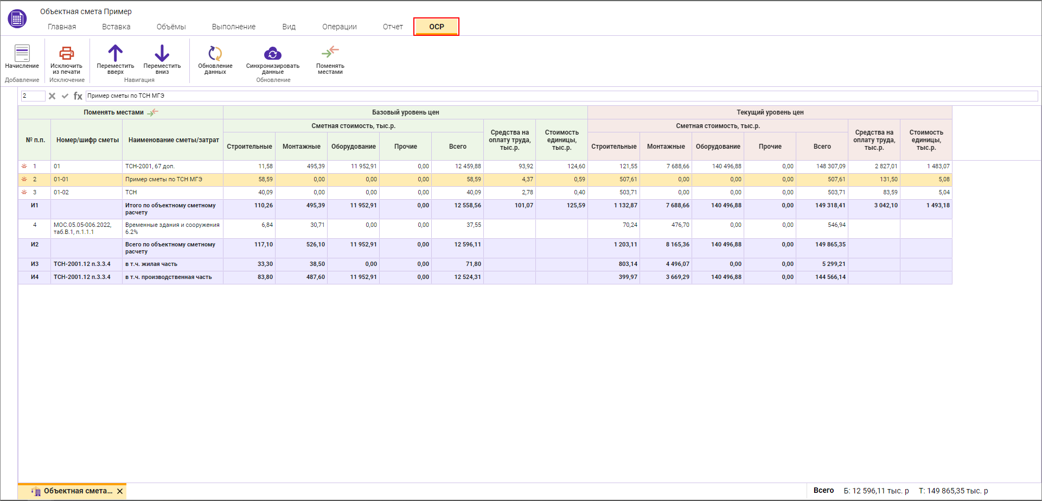Select row И2 Всего по объектному сметному расчету
This screenshot has height=501, width=1042.
click(x=485, y=248)
